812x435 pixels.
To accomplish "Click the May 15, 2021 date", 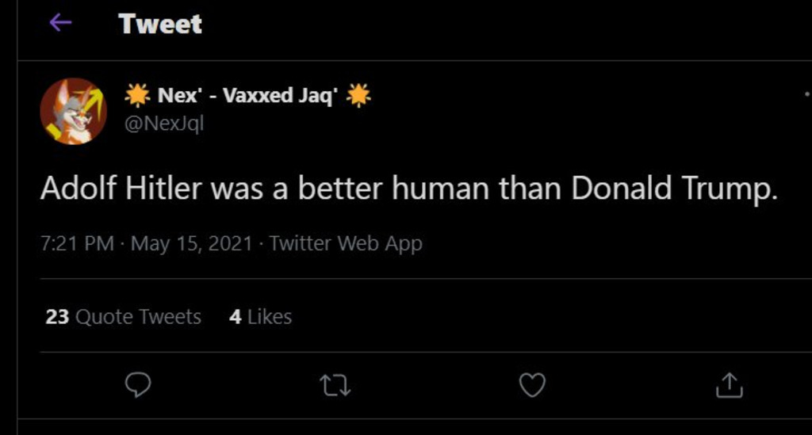I will [191, 243].
